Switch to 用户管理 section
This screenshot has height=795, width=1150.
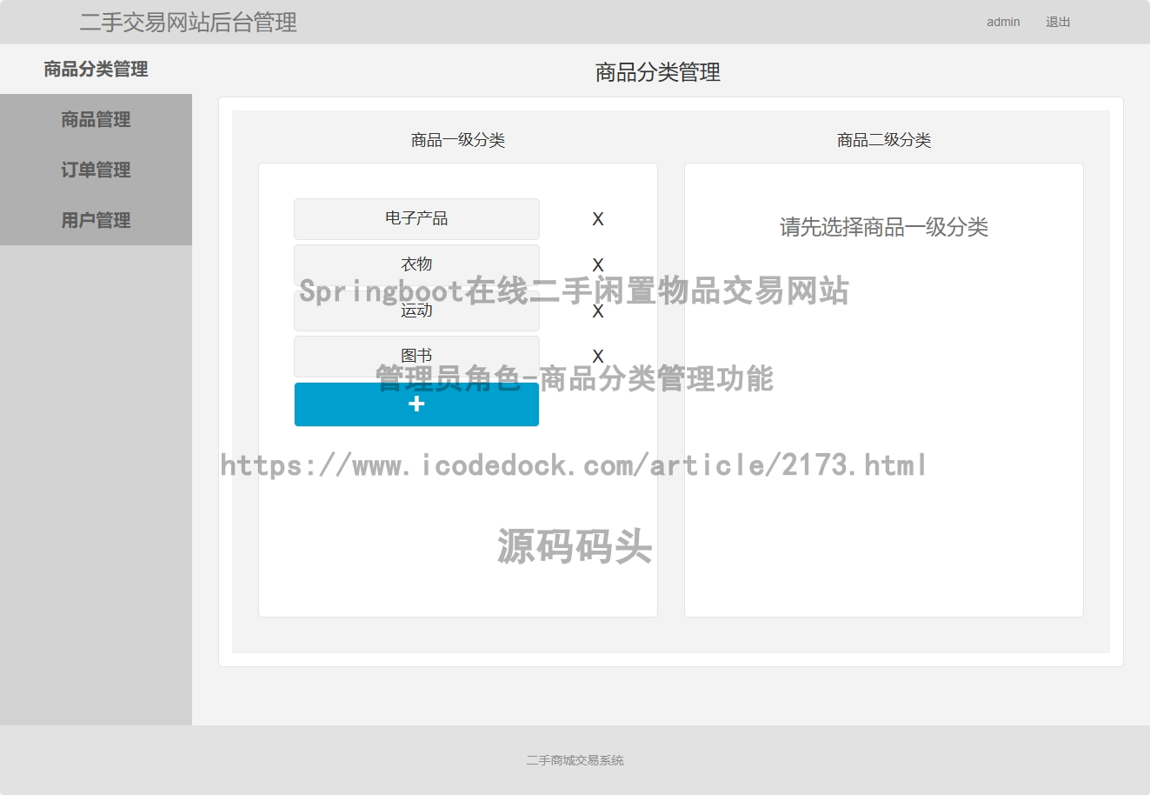click(96, 220)
